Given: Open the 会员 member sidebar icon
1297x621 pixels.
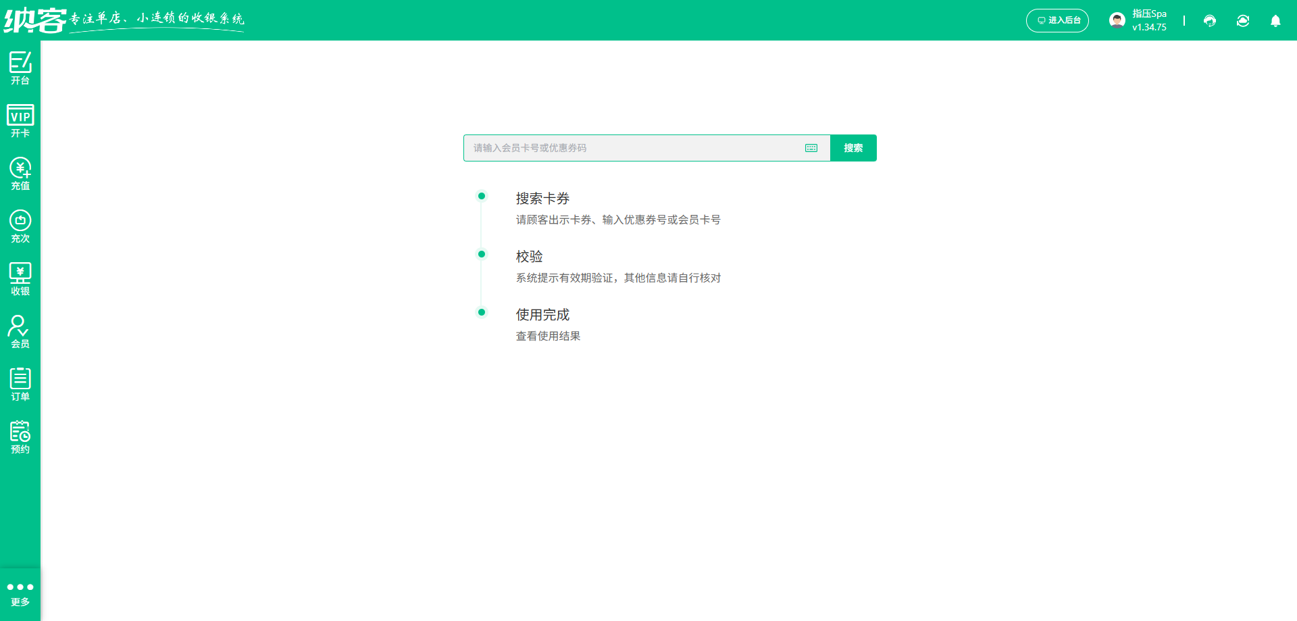Looking at the screenshot, I should click(x=20, y=332).
